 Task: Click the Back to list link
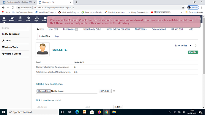[181, 45]
